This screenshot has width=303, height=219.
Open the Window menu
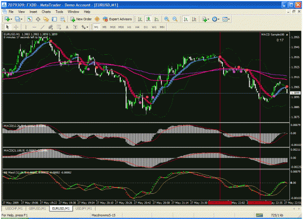click(x=73, y=12)
